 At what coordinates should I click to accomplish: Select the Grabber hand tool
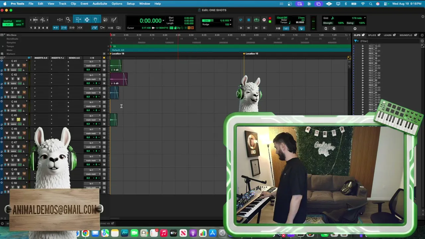click(x=95, y=20)
